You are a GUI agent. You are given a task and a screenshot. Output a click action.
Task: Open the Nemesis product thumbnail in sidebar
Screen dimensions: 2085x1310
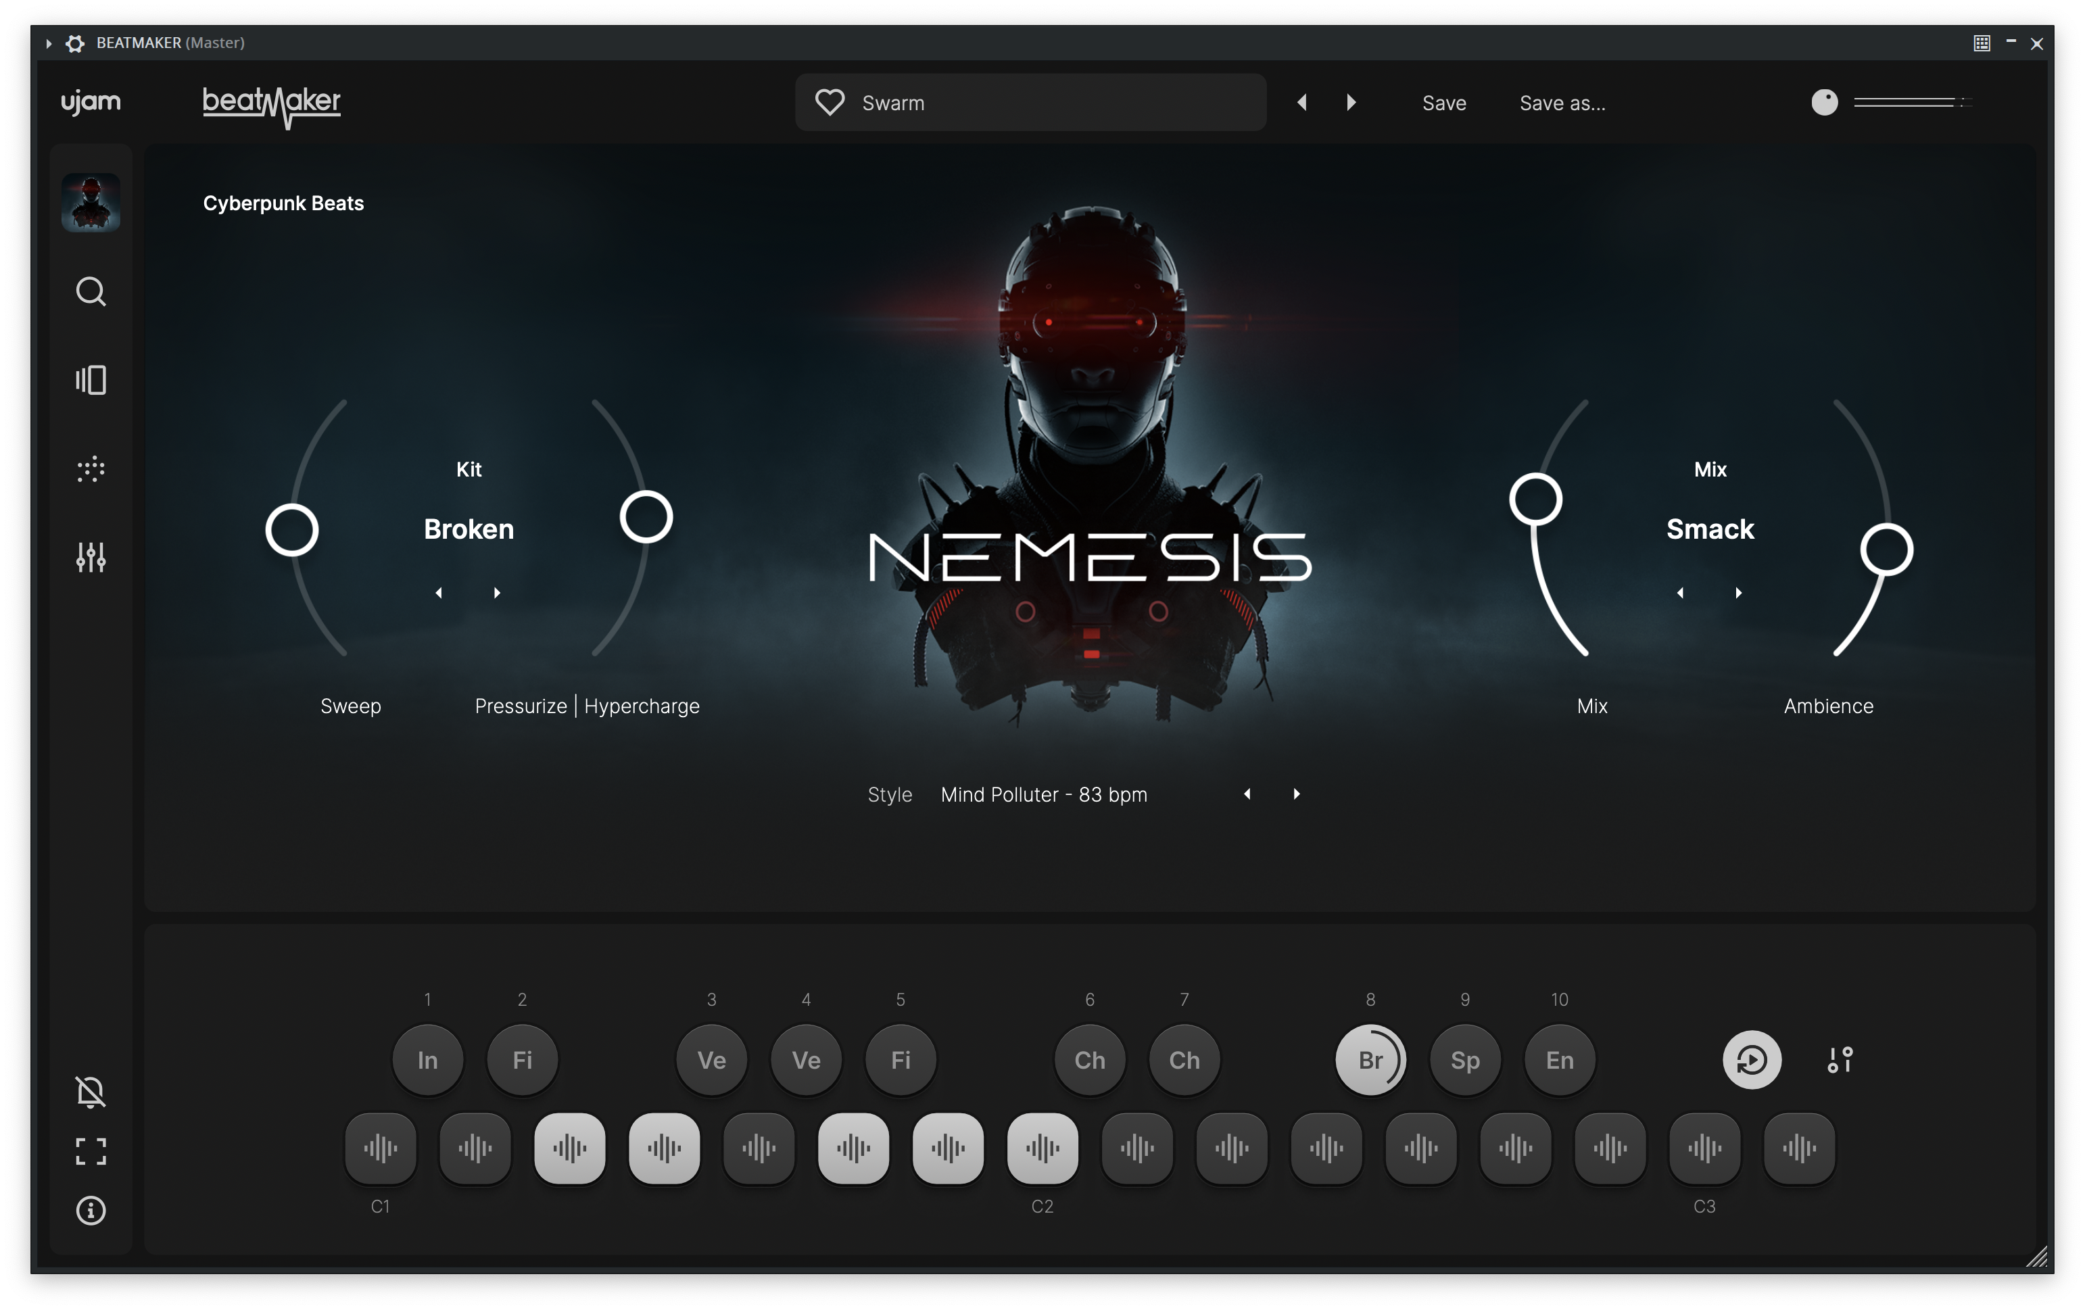[90, 201]
